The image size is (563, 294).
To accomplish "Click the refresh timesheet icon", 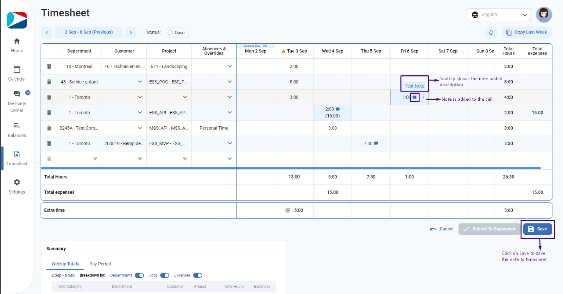I will tap(491, 32).
